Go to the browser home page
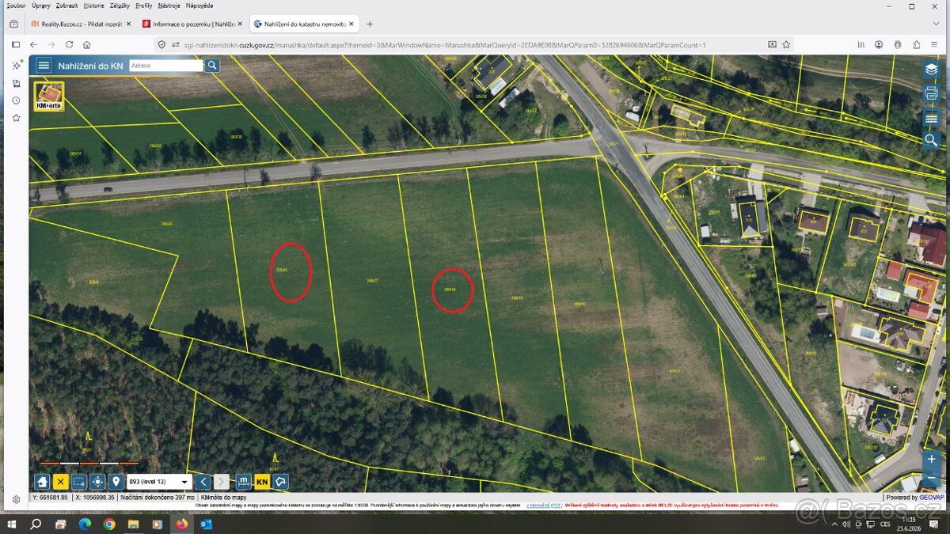The image size is (950, 534). click(x=86, y=45)
